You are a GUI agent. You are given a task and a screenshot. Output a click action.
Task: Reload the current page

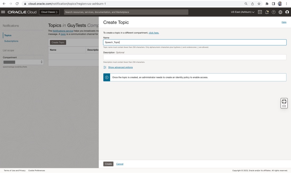(17, 4)
